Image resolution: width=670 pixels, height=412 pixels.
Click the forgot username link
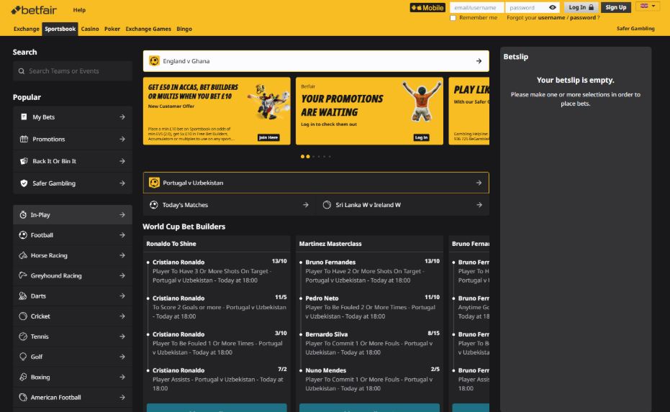coord(551,17)
